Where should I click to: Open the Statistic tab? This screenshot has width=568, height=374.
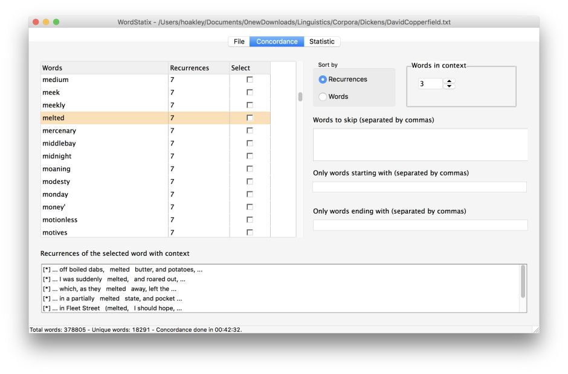click(321, 42)
